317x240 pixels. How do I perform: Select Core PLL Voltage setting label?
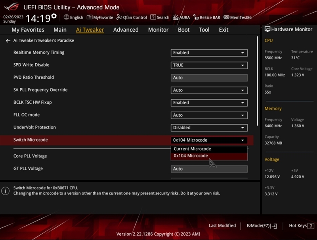30,156
